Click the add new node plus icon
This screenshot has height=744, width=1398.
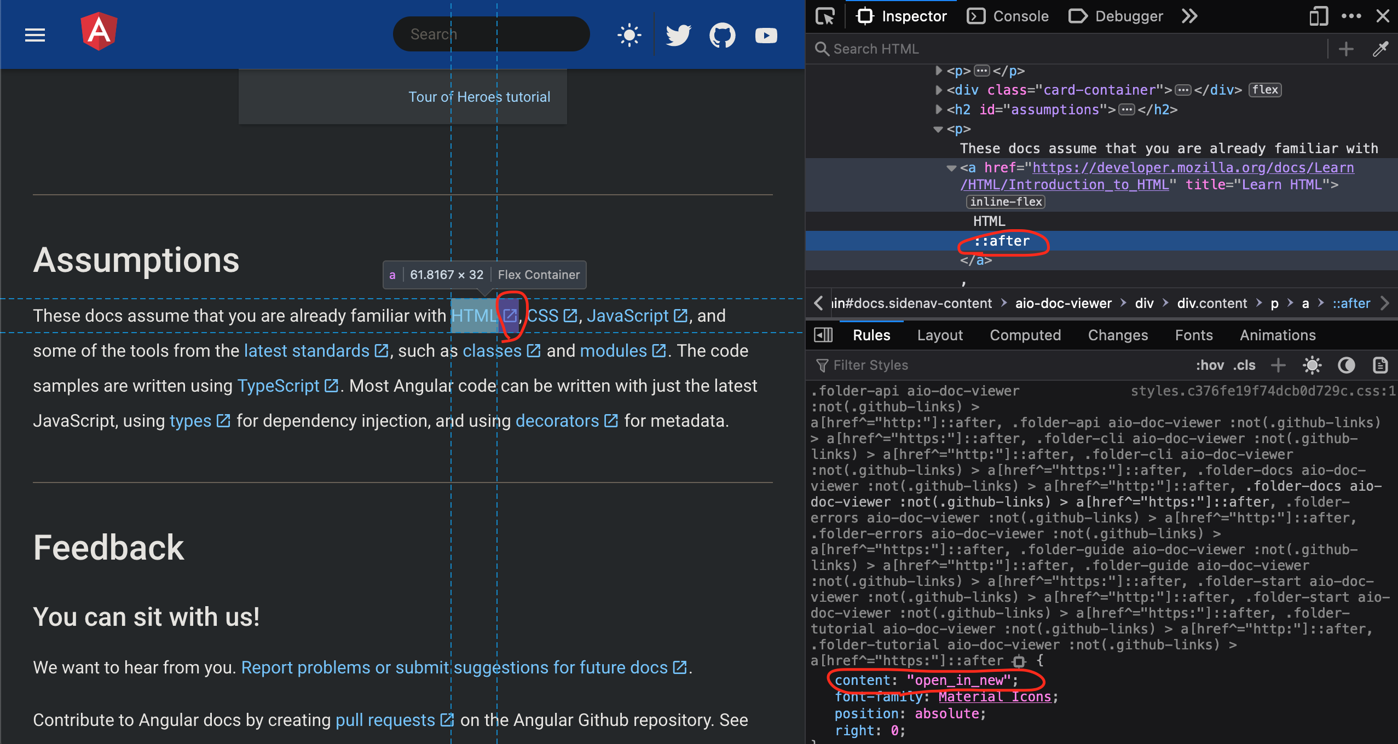[1346, 49]
